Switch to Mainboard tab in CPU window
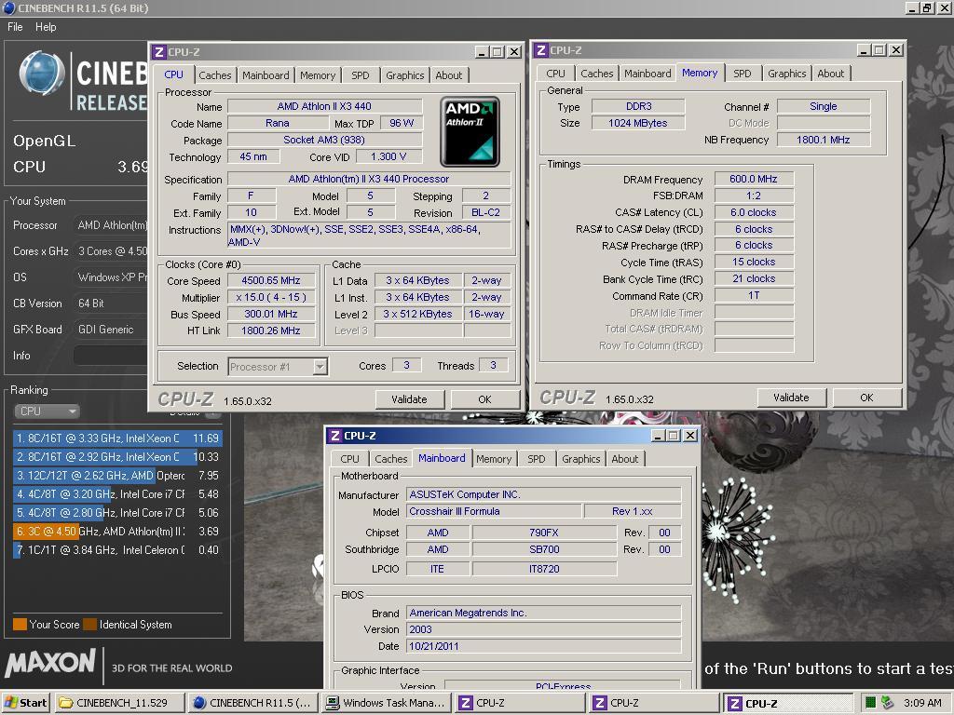The height and width of the screenshot is (715, 954). pyautogui.click(x=266, y=75)
